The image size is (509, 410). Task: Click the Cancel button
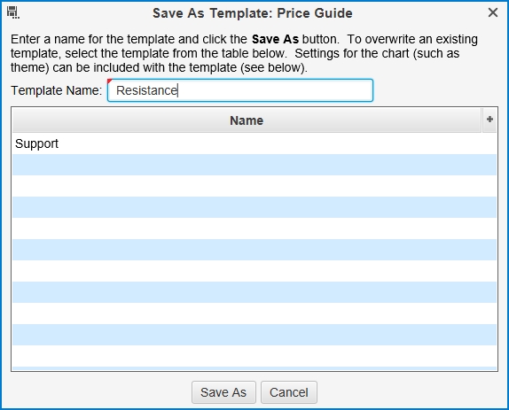(x=288, y=392)
